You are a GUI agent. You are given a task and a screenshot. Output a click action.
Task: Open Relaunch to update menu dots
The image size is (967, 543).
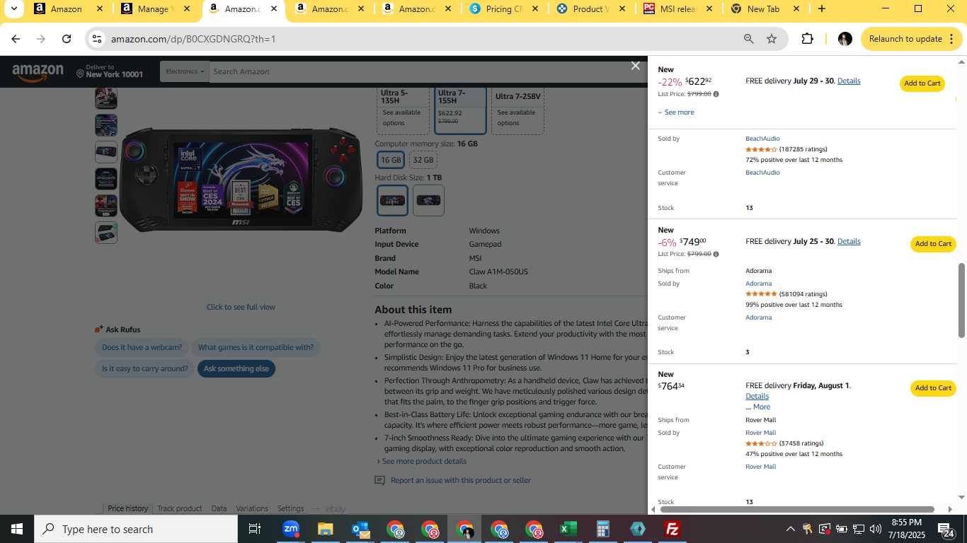point(951,39)
